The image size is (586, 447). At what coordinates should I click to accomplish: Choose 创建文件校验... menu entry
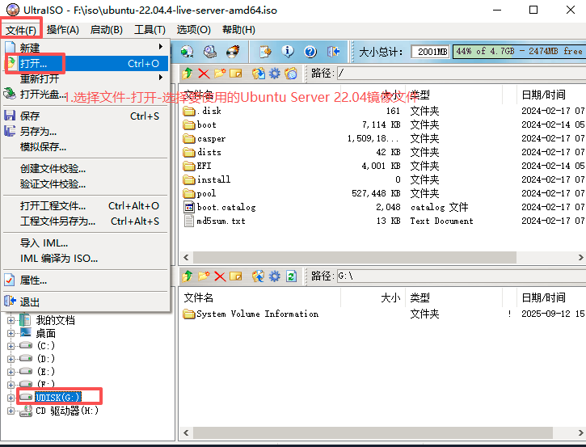tap(86, 169)
